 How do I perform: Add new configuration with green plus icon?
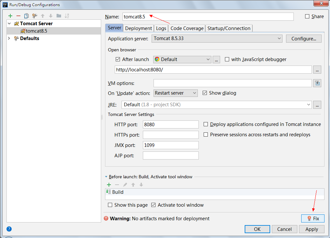(10, 16)
